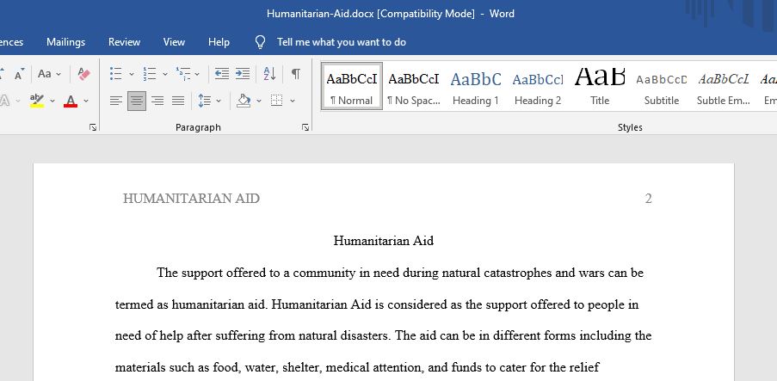Open Text Highlight Color dropdown arrow
This screenshot has height=381, width=777.
(x=52, y=101)
